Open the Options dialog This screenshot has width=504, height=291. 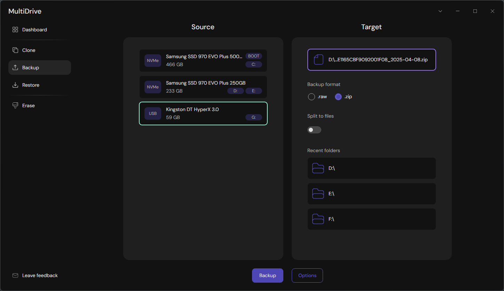click(307, 275)
